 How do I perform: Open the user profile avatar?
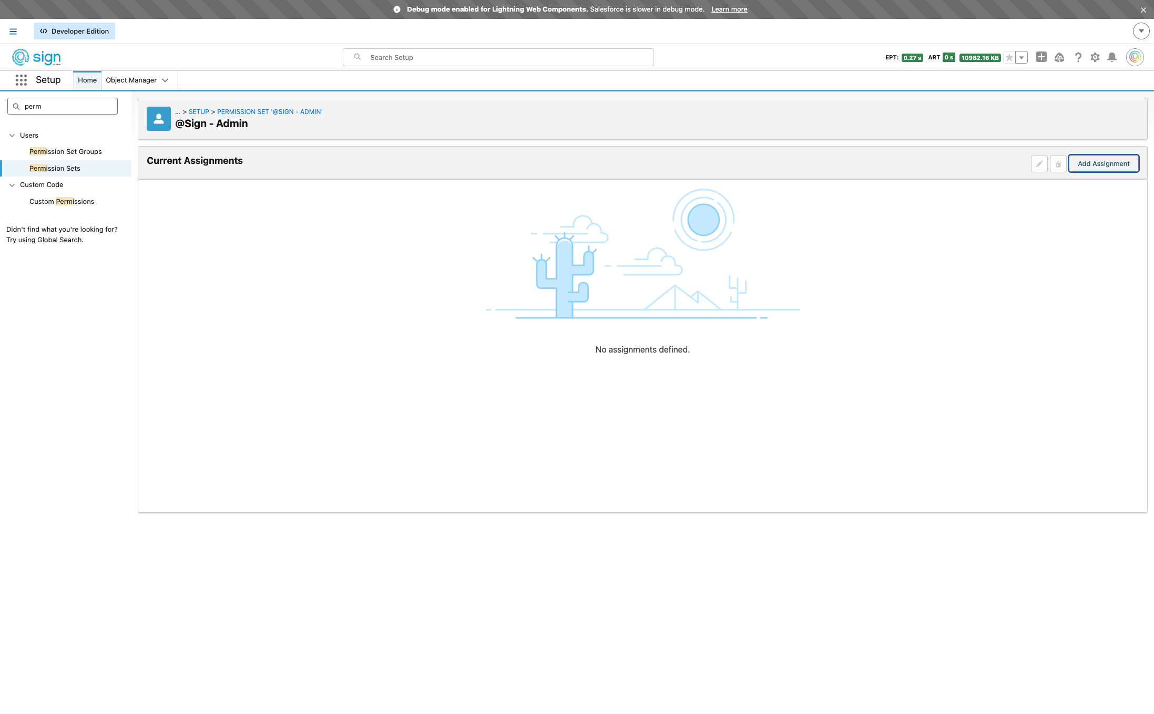coord(1135,57)
